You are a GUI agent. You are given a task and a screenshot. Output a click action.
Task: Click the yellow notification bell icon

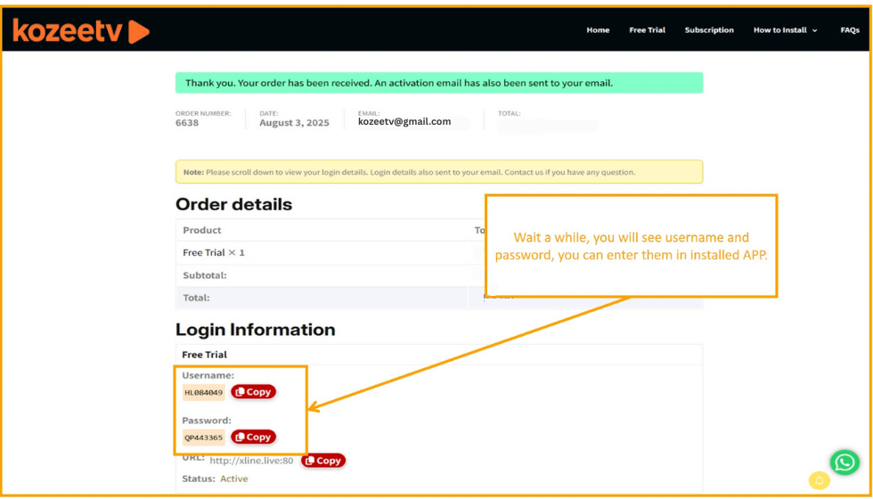pyautogui.click(x=819, y=480)
